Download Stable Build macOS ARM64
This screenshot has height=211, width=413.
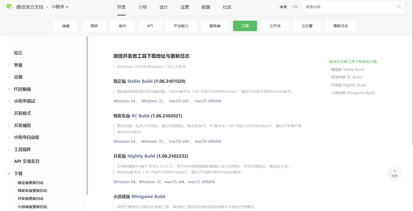click(208, 101)
